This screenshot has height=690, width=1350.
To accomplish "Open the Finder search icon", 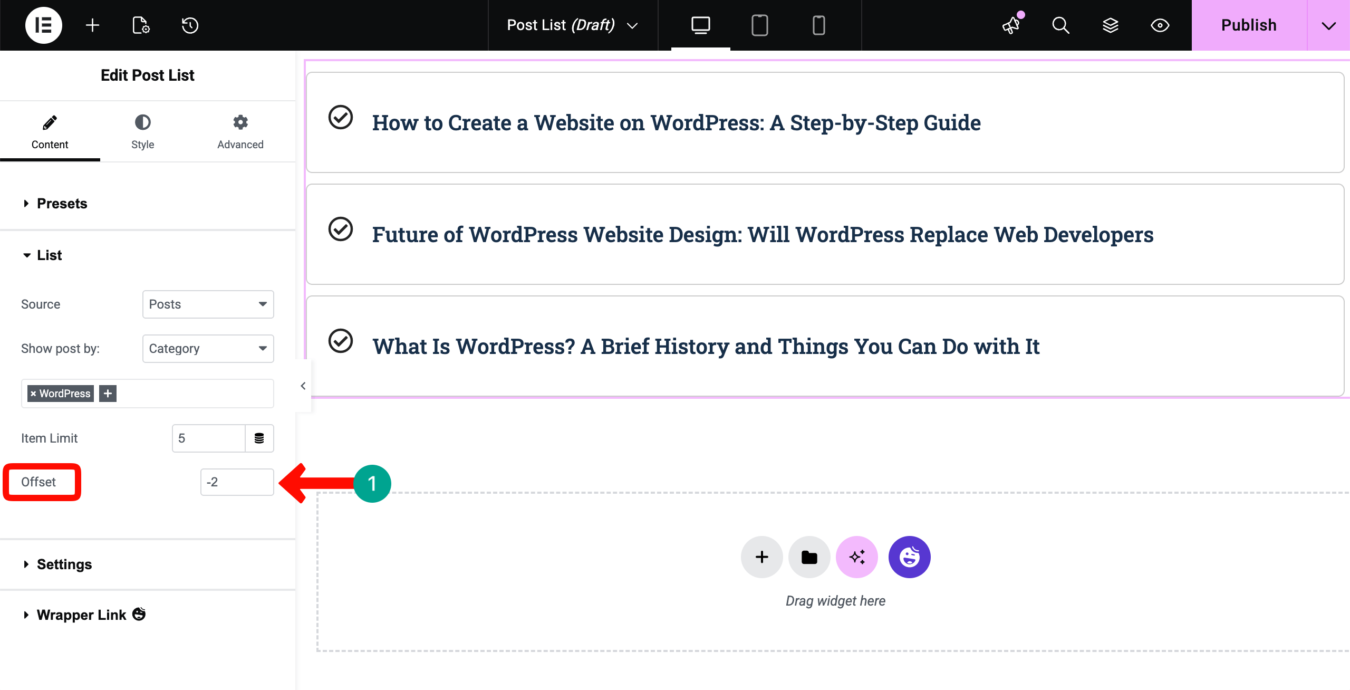I will tap(1060, 25).
